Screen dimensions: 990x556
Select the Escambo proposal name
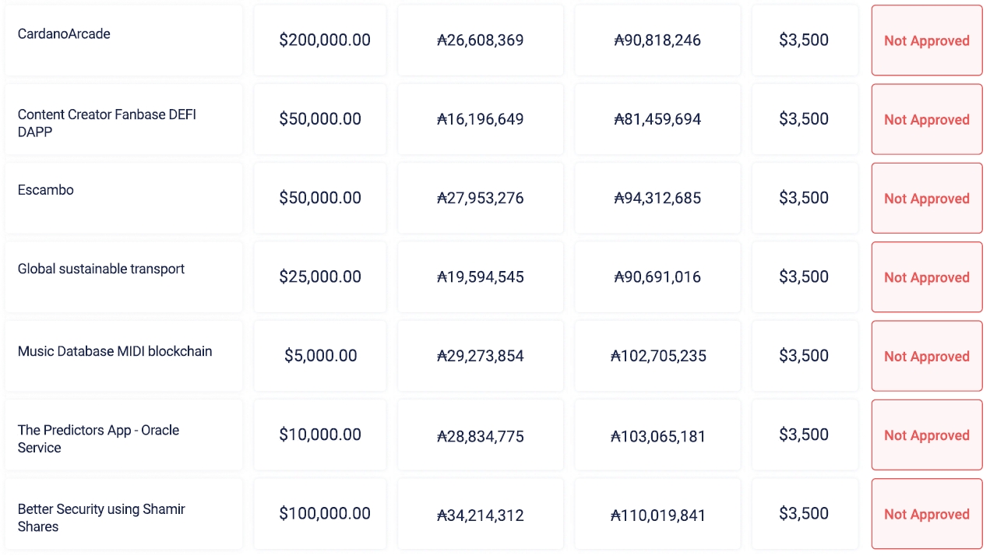click(x=46, y=190)
